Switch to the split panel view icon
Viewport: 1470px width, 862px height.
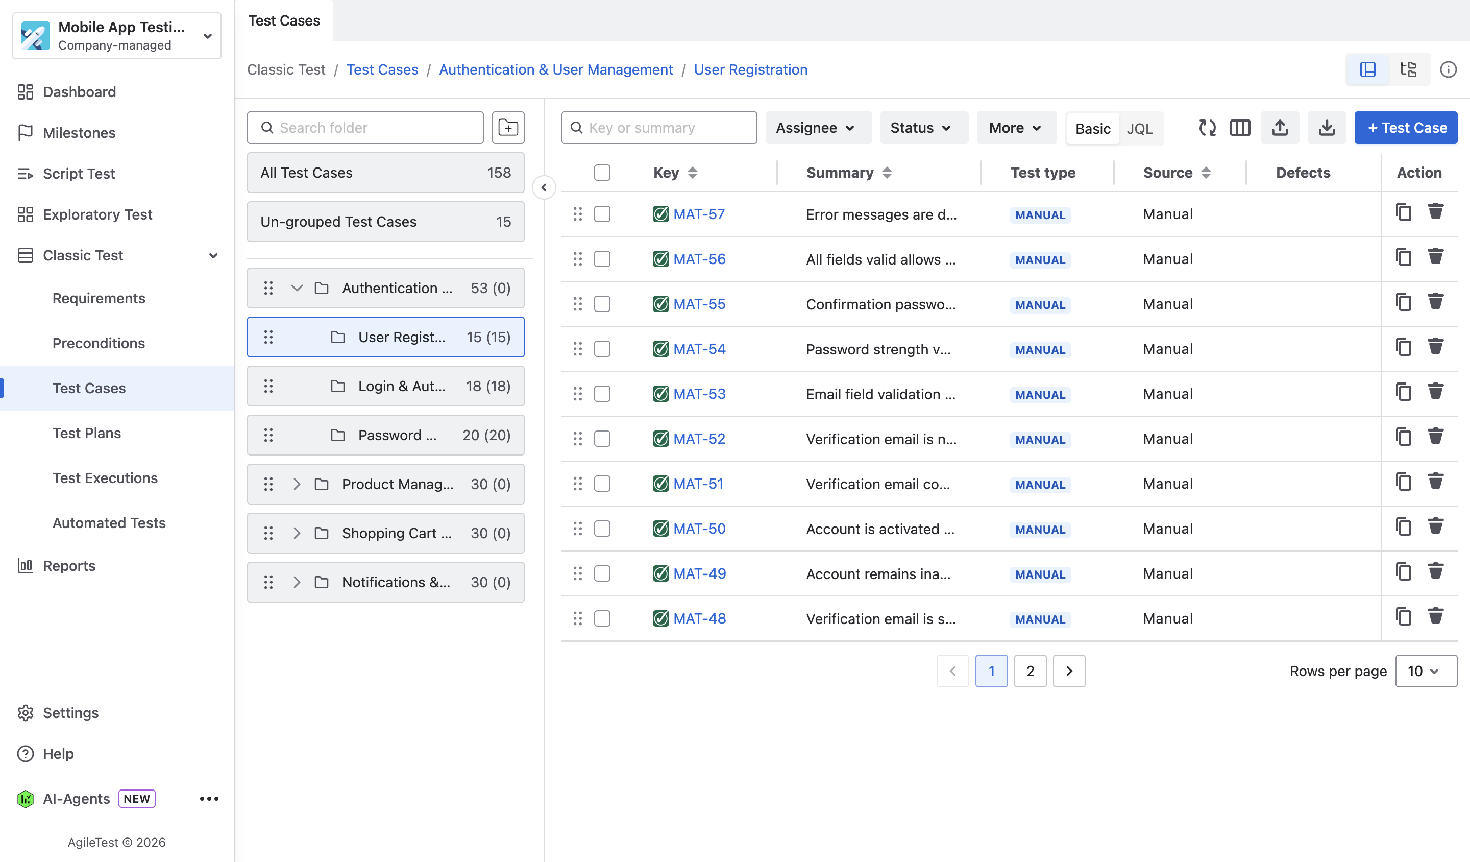[x=1367, y=69]
